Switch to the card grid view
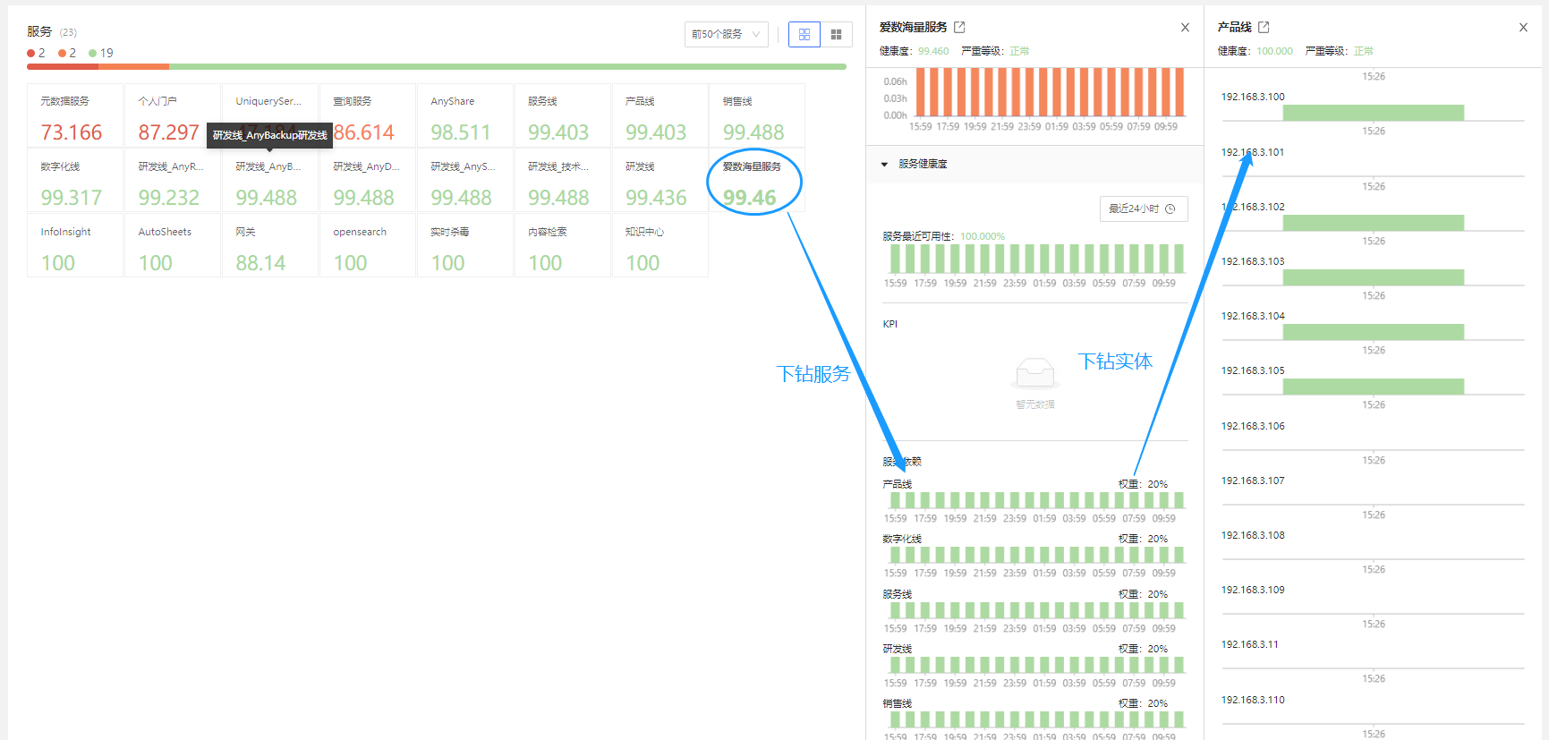The height and width of the screenshot is (740, 1549). click(804, 34)
